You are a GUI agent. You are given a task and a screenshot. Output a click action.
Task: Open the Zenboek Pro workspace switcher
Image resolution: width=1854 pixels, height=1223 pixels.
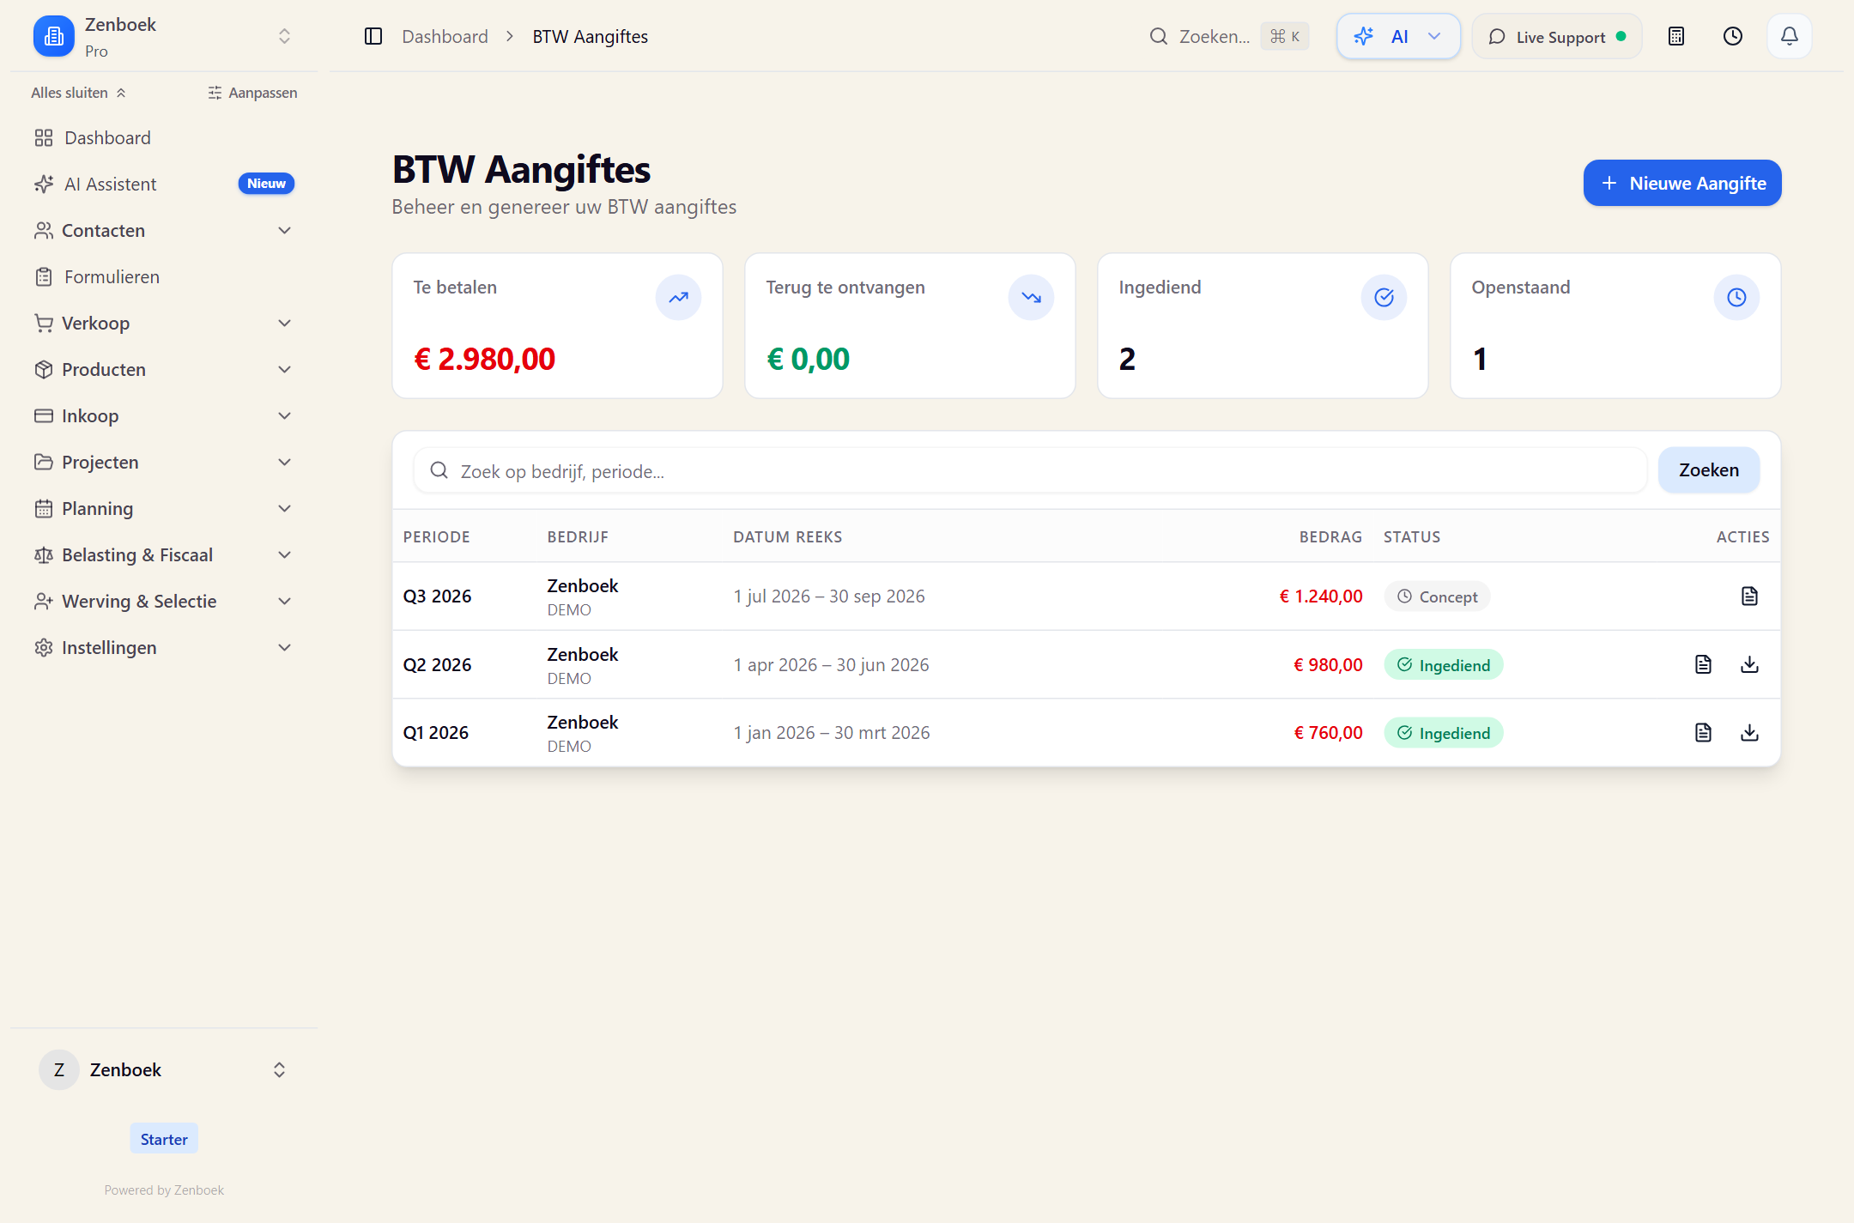(163, 36)
